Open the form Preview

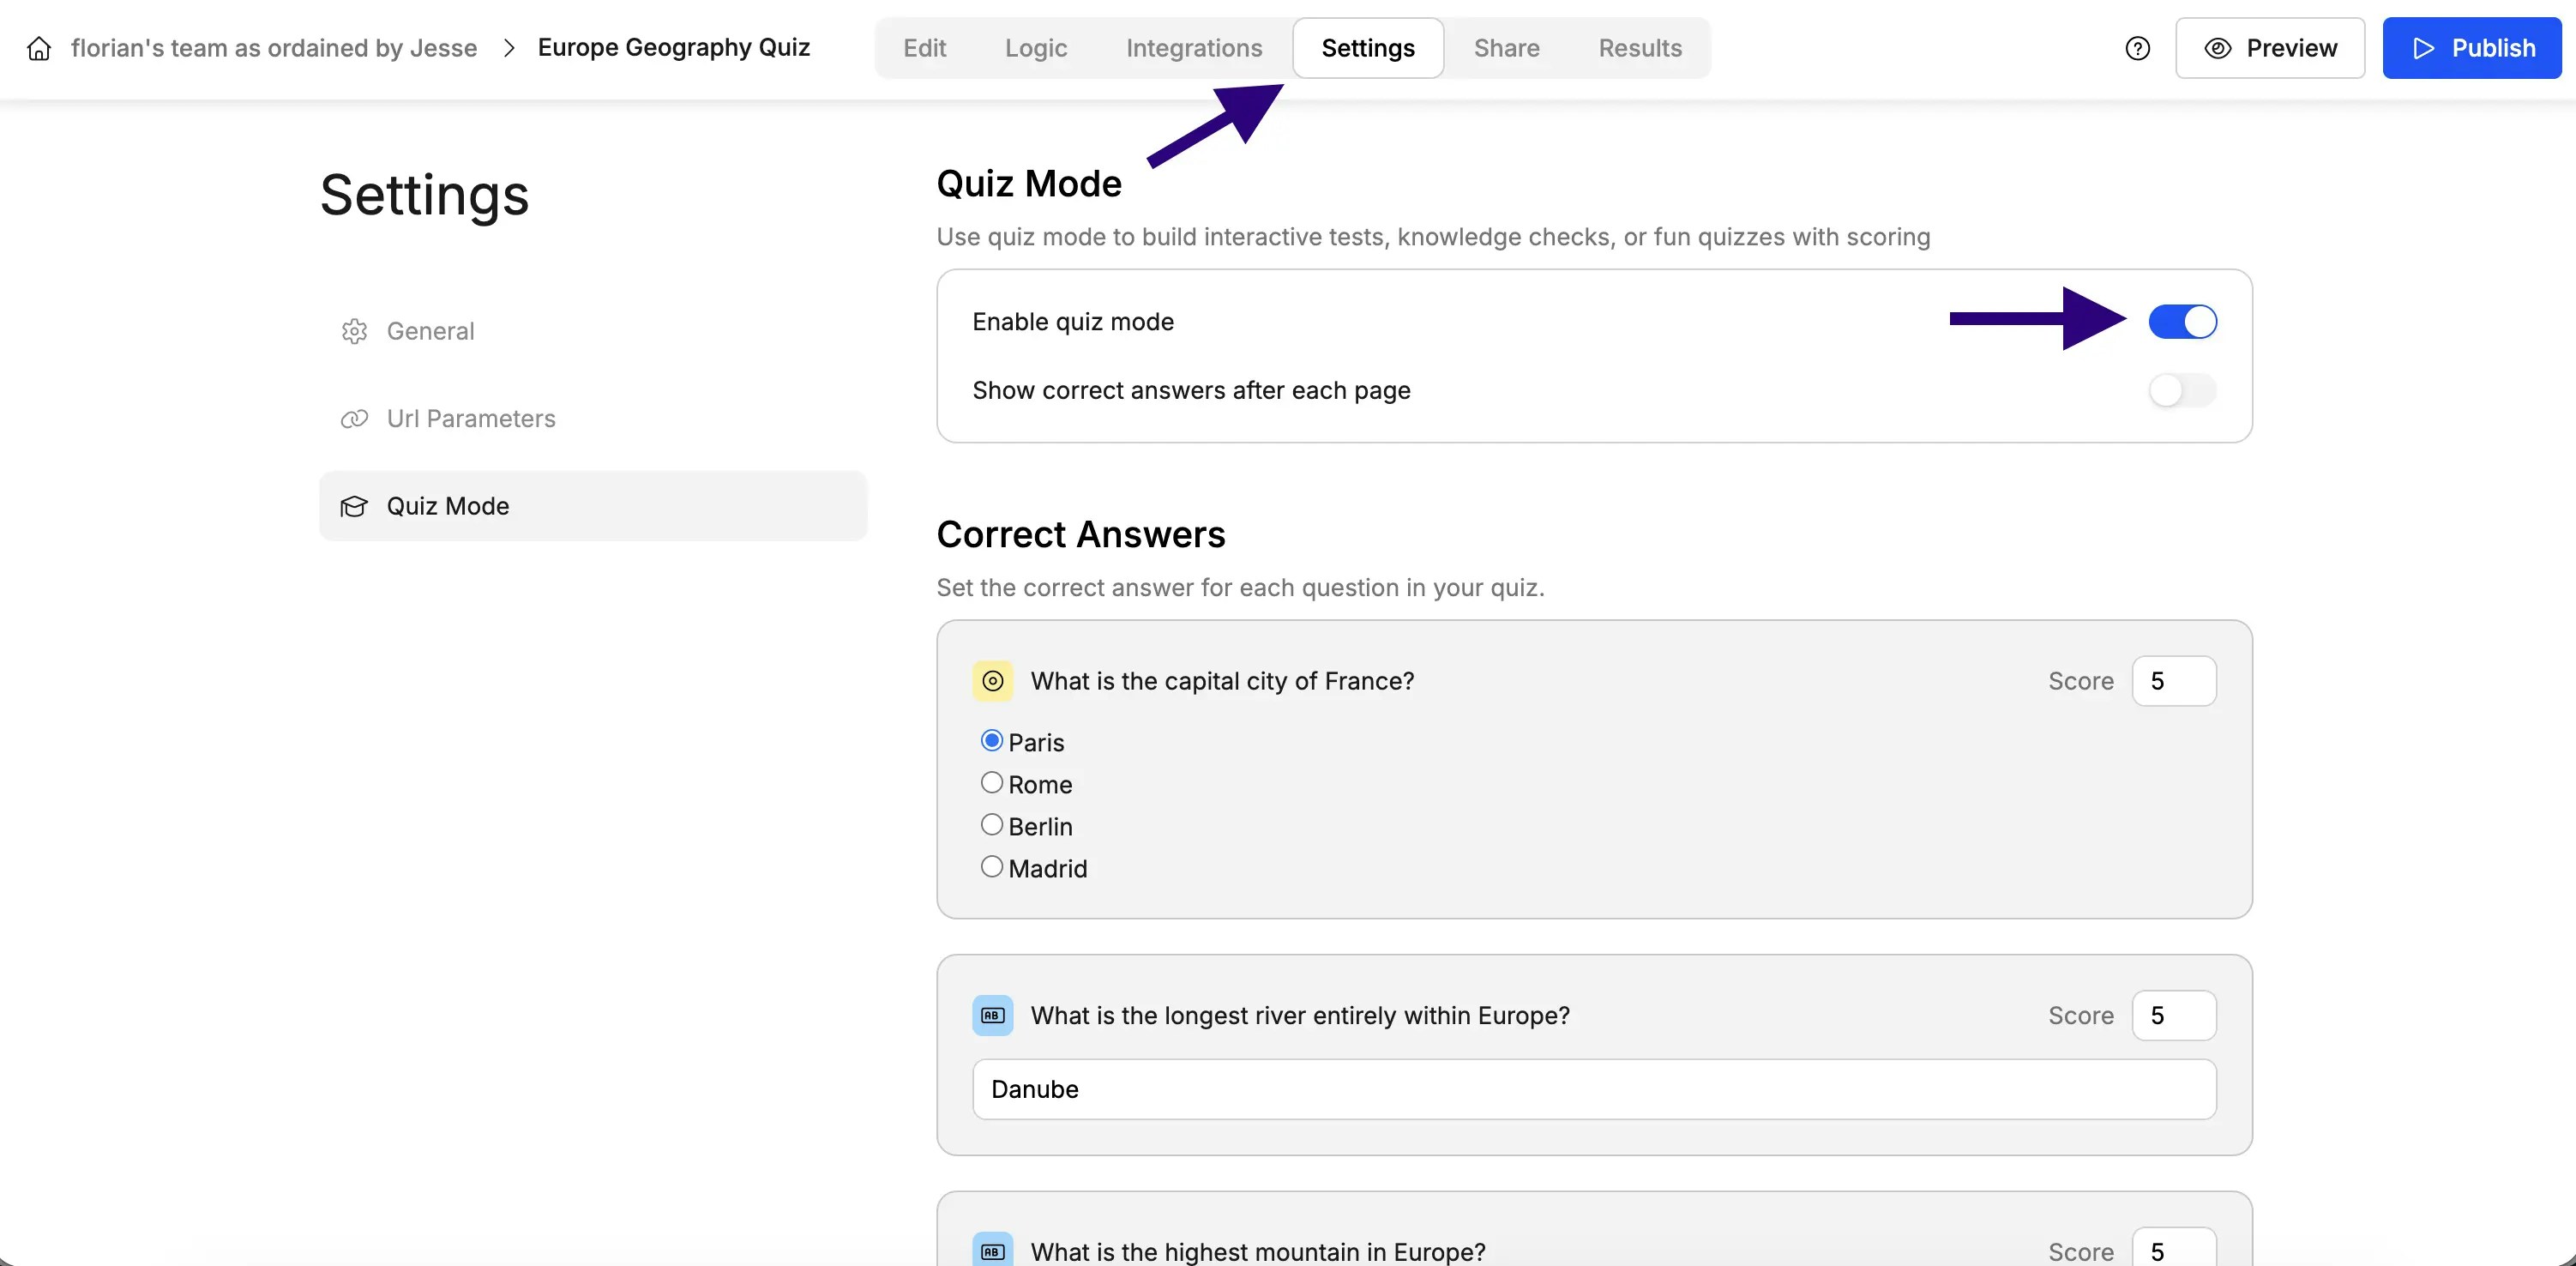(2269, 48)
